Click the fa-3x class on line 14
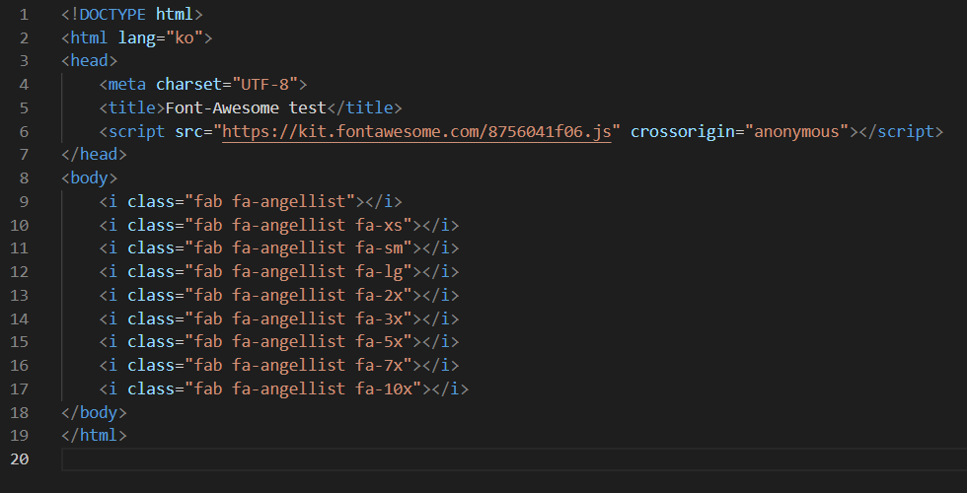 379,318
